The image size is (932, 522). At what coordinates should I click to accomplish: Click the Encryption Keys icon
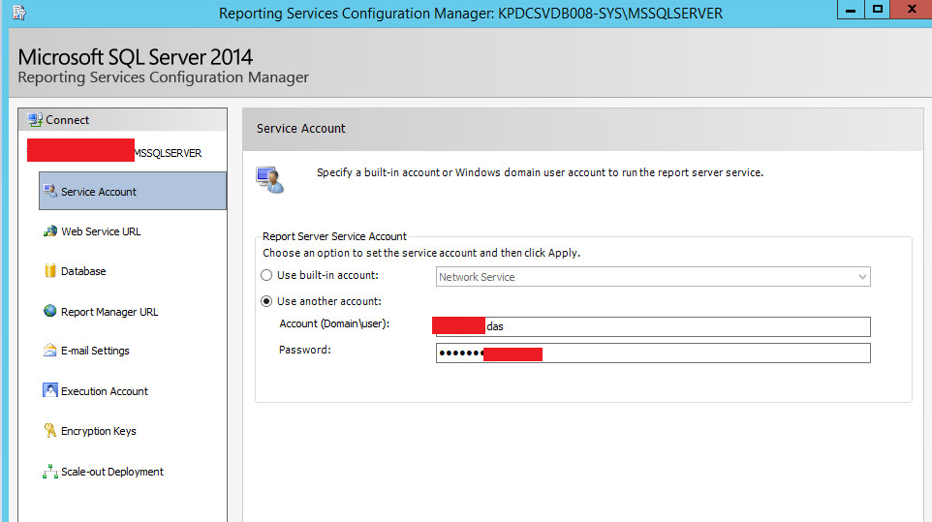(x=50, y=430)
